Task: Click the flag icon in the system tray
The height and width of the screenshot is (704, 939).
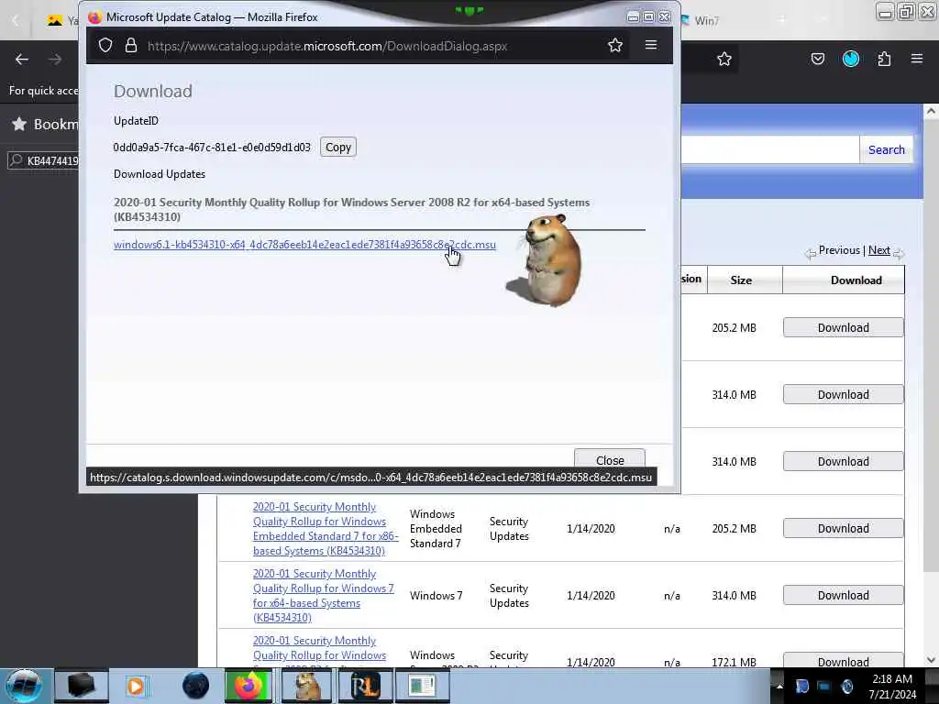Action: (x=801, y=686)
